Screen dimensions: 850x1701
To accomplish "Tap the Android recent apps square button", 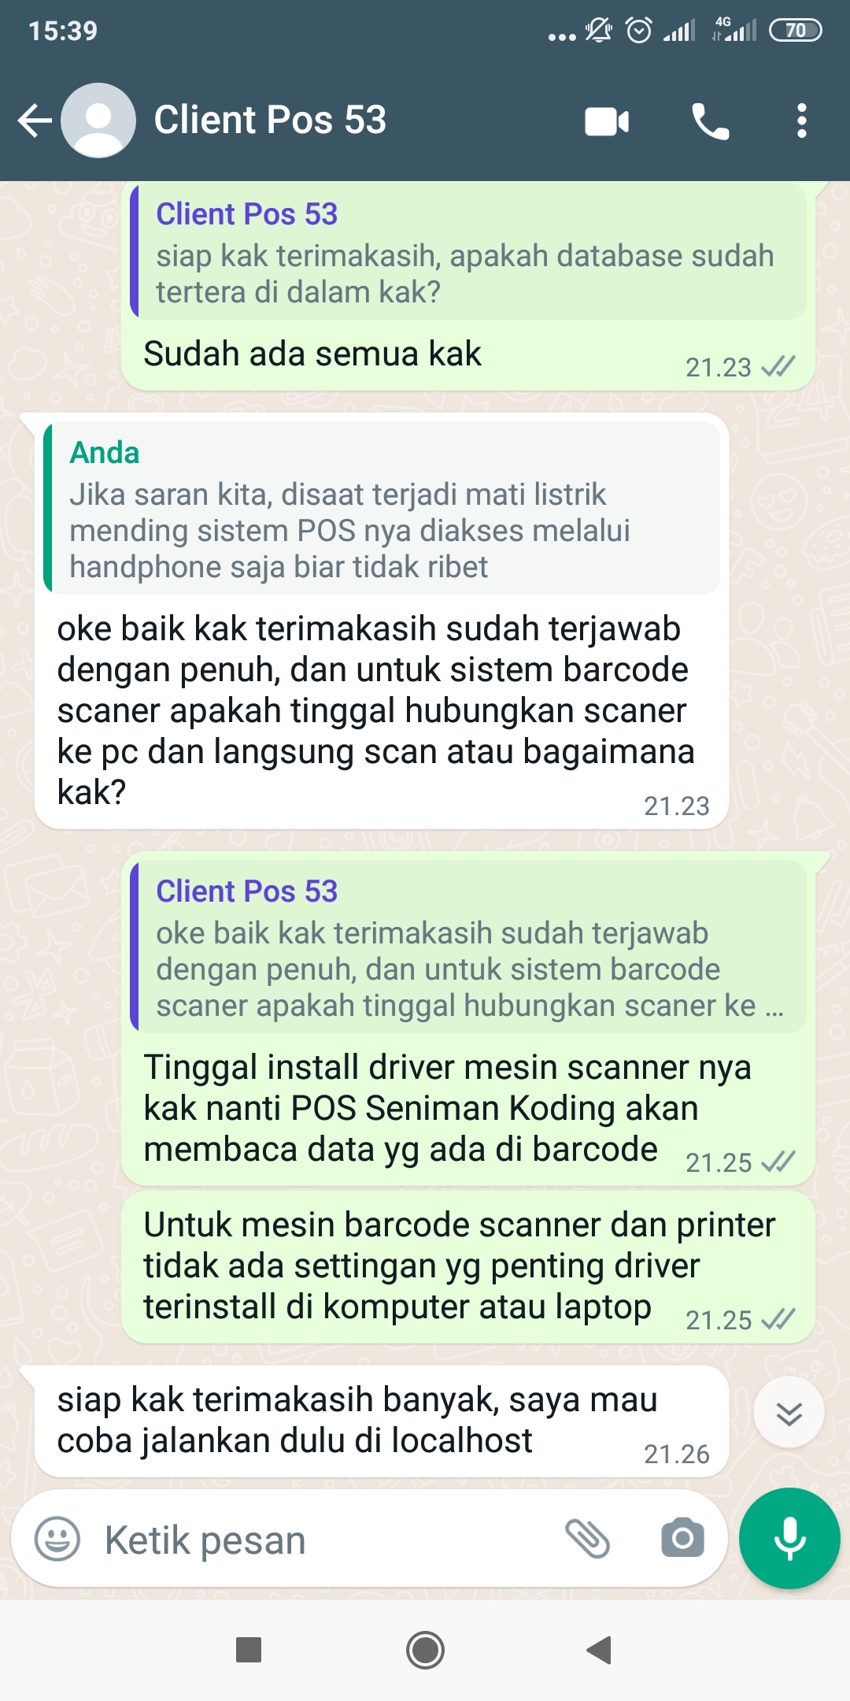I will [249, 1650].
